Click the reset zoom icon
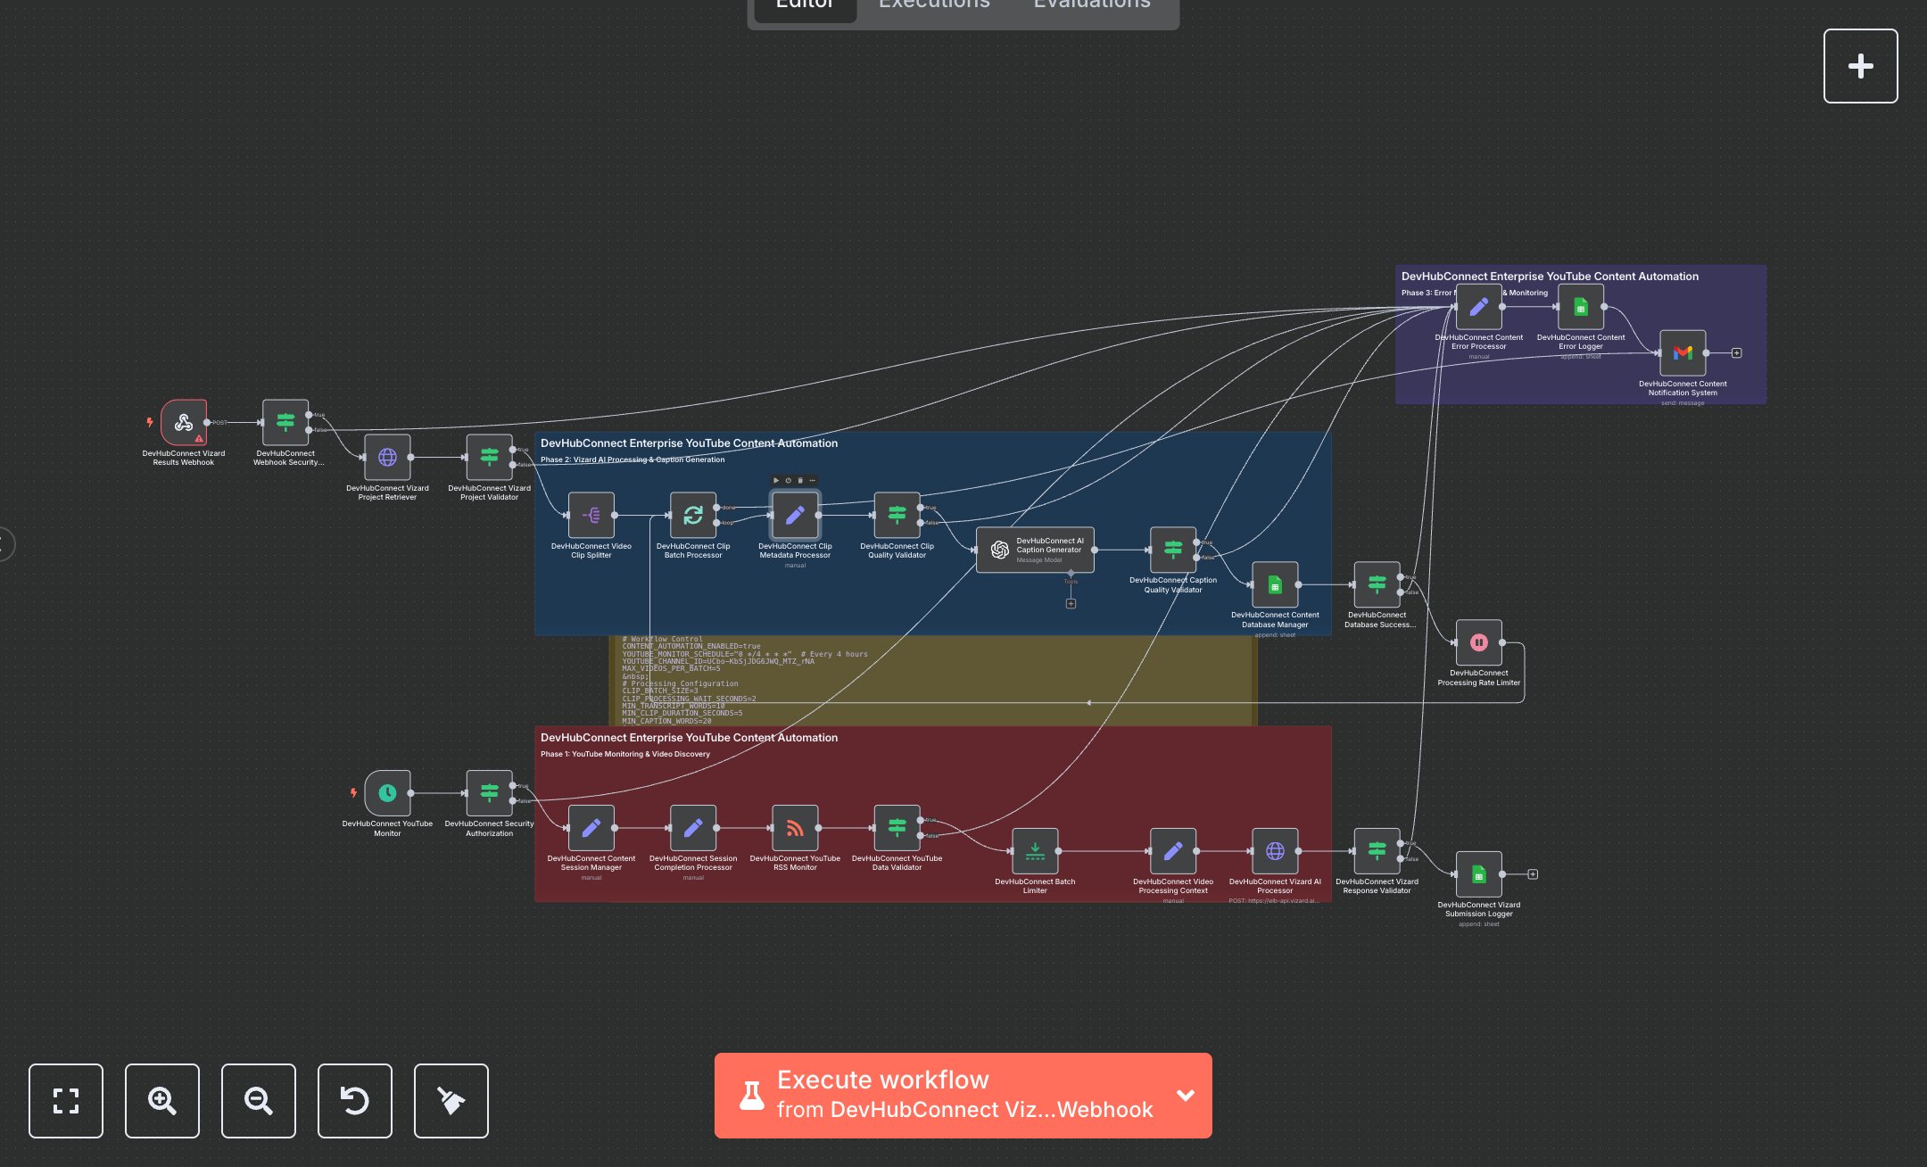The image size is (1927, 1167). point(354,1101)
